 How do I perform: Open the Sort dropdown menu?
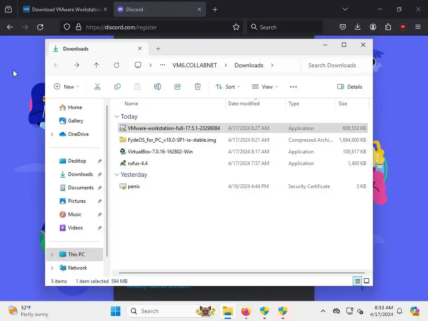click(x=228, y=87)
